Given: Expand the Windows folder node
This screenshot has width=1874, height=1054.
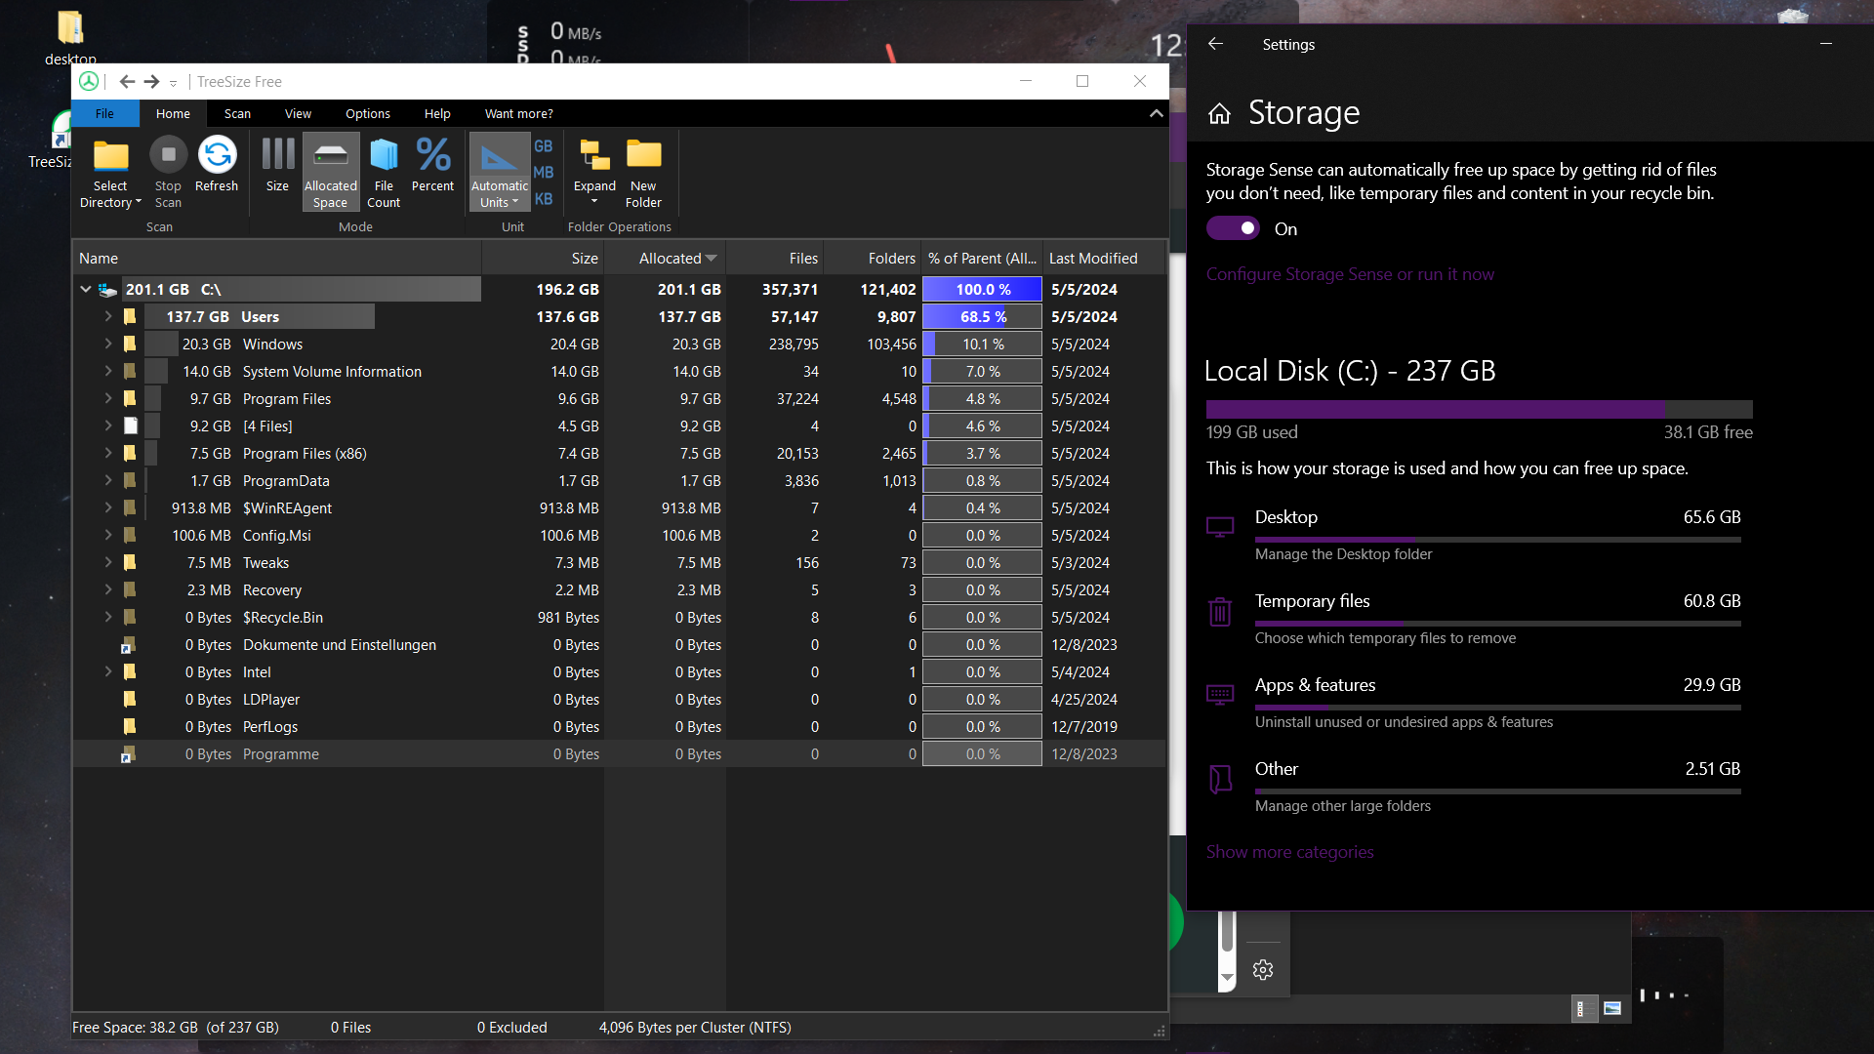Looking at the screenshot, I should pyautogui.click(x=107, y=344).
